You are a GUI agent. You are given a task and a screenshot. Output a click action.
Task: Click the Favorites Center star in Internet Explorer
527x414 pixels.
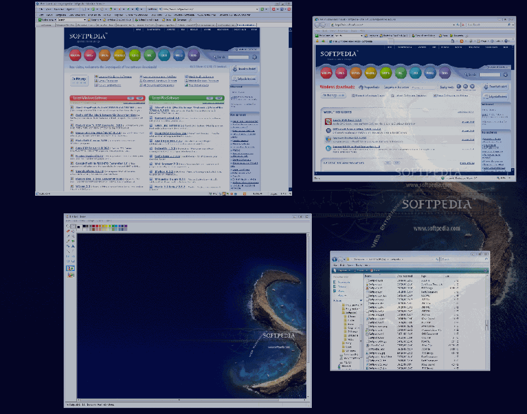317,41
